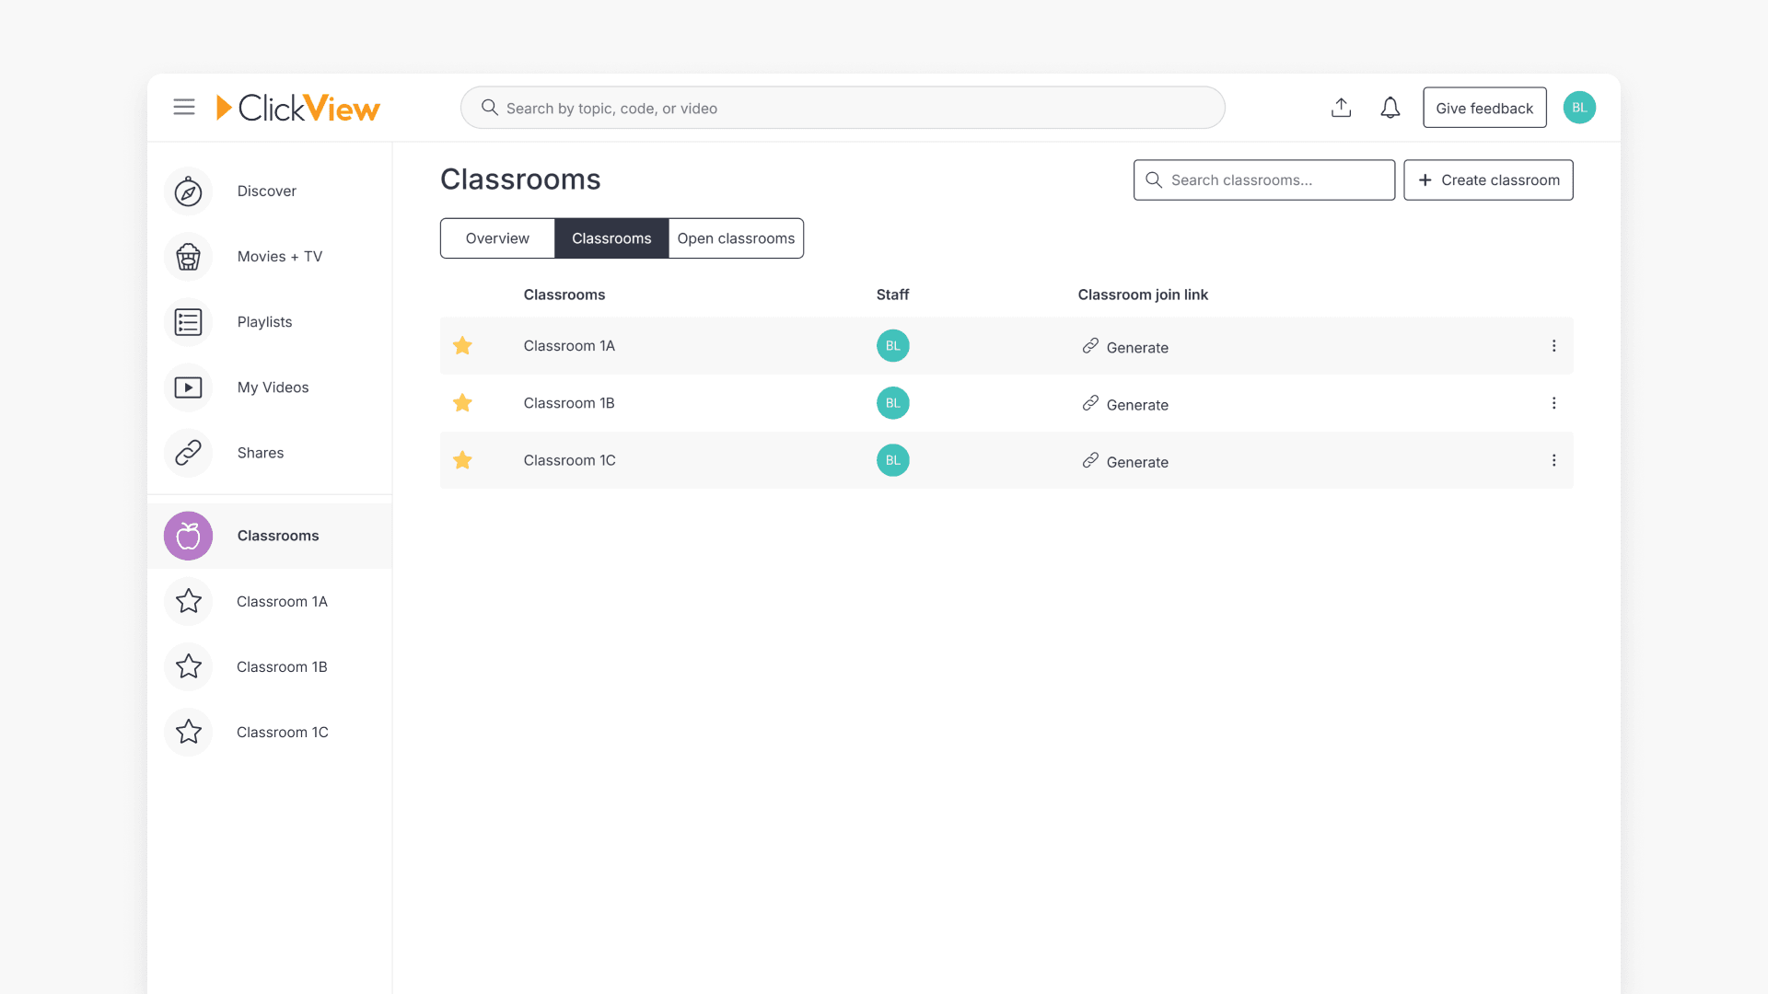Click the upload icon in header
The image size is (1768, 994).
click(x=1341, y=108)
